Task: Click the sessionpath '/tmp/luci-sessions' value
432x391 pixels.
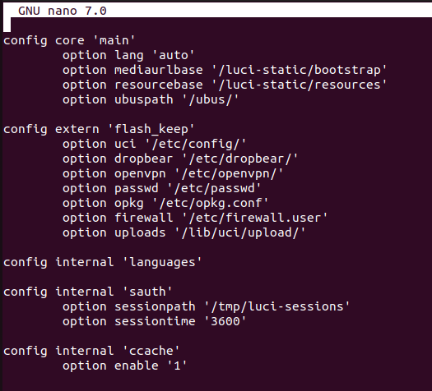Action: pos(277,306)
